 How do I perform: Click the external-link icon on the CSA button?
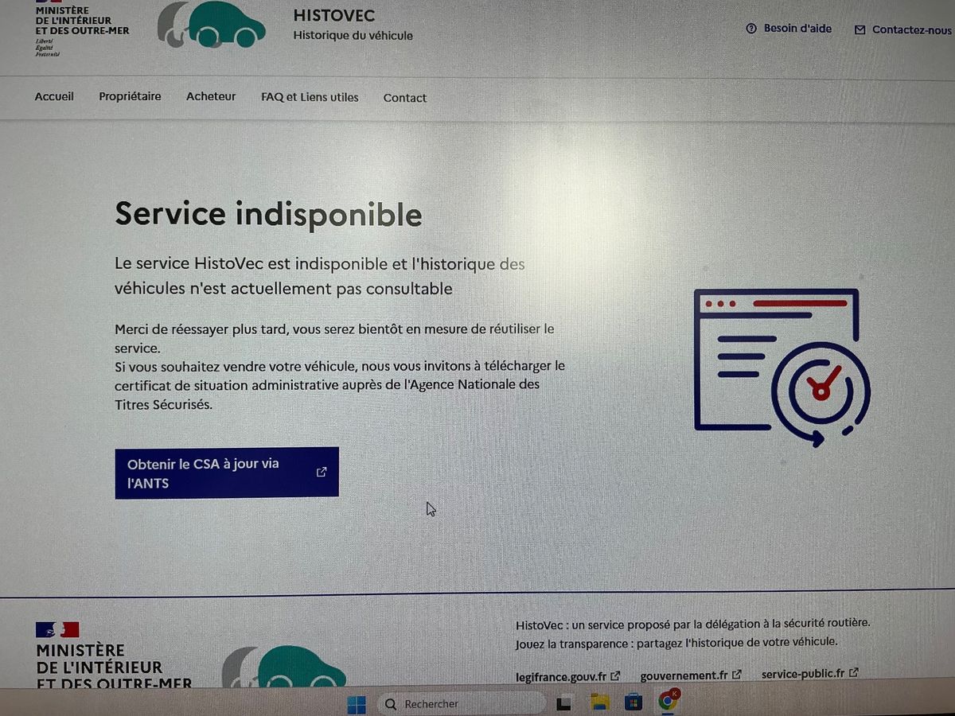tap(322, 472)
